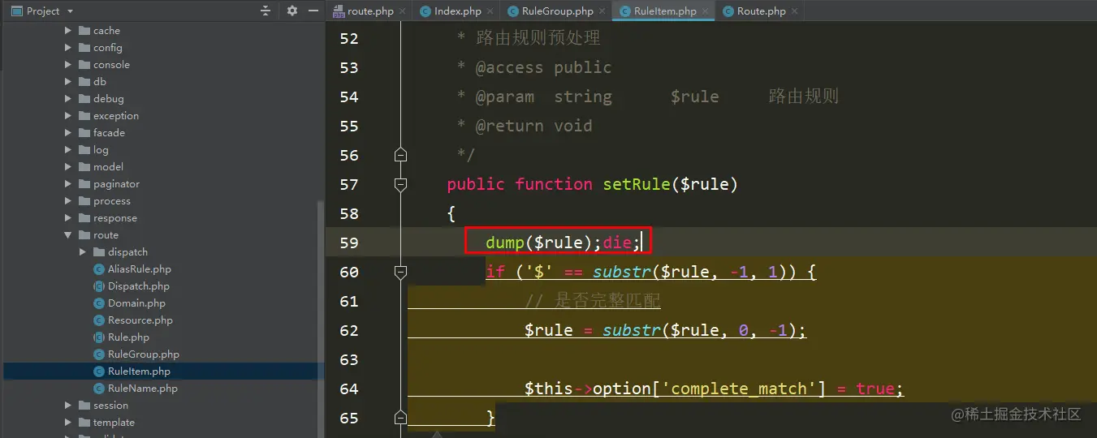Expand the exception folder arrow

[69, 116]
